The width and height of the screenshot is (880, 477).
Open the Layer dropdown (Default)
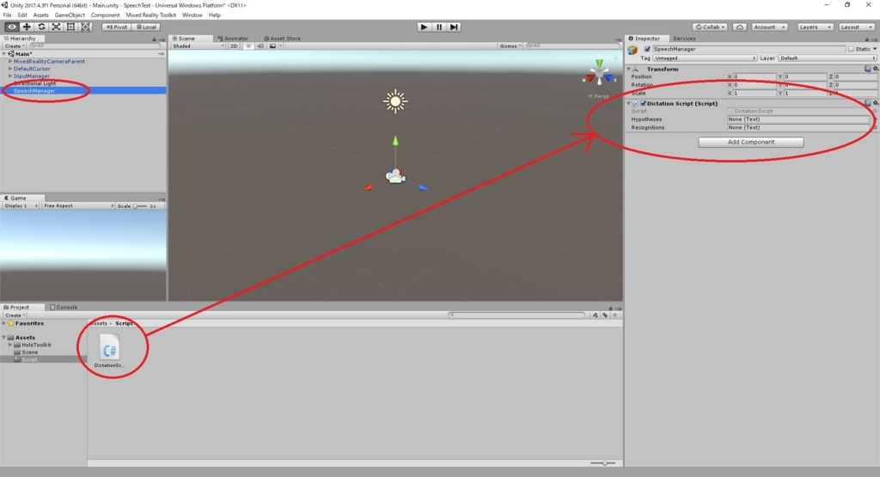[x=828, y=58]
